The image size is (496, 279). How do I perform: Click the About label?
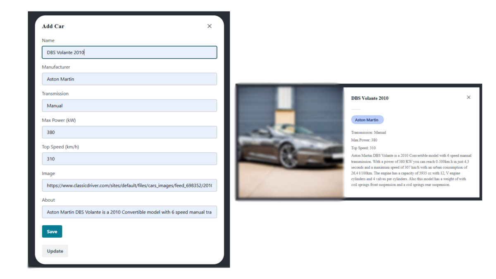click(48, 200)
